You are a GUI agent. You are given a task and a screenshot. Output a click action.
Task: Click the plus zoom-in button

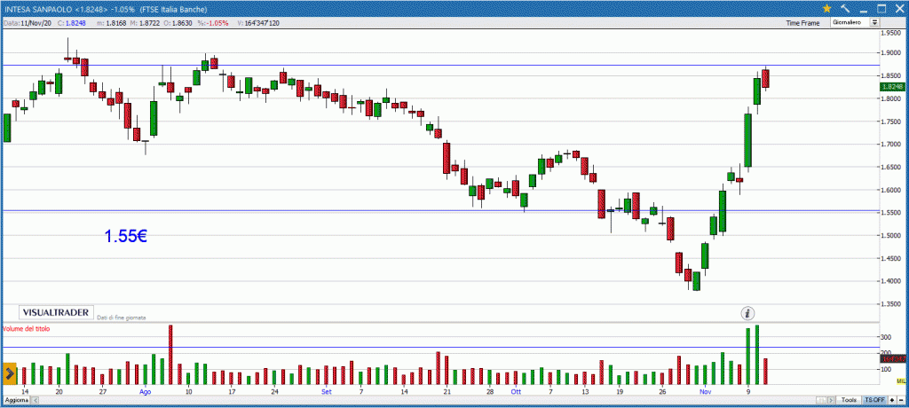click(891, 400)
